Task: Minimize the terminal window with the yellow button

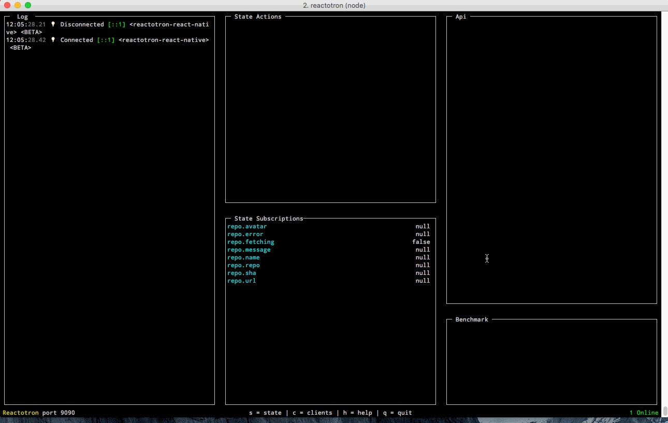Action: (x=18, y=5)
